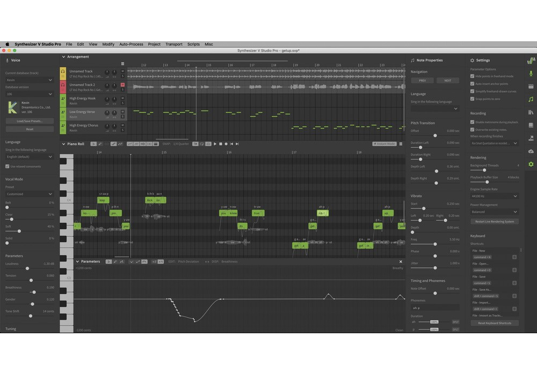Collapse the Piano Roll panel chevron
This screenshot has width=537, height=375.
pyautogui.click(x=63, y=144)
